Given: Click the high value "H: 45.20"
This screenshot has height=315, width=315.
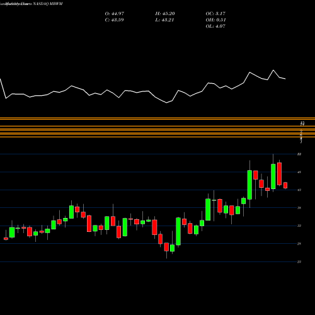Looking at the screenshot, I should coord(165,14).
